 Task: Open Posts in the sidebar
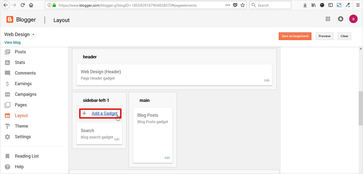20,52
